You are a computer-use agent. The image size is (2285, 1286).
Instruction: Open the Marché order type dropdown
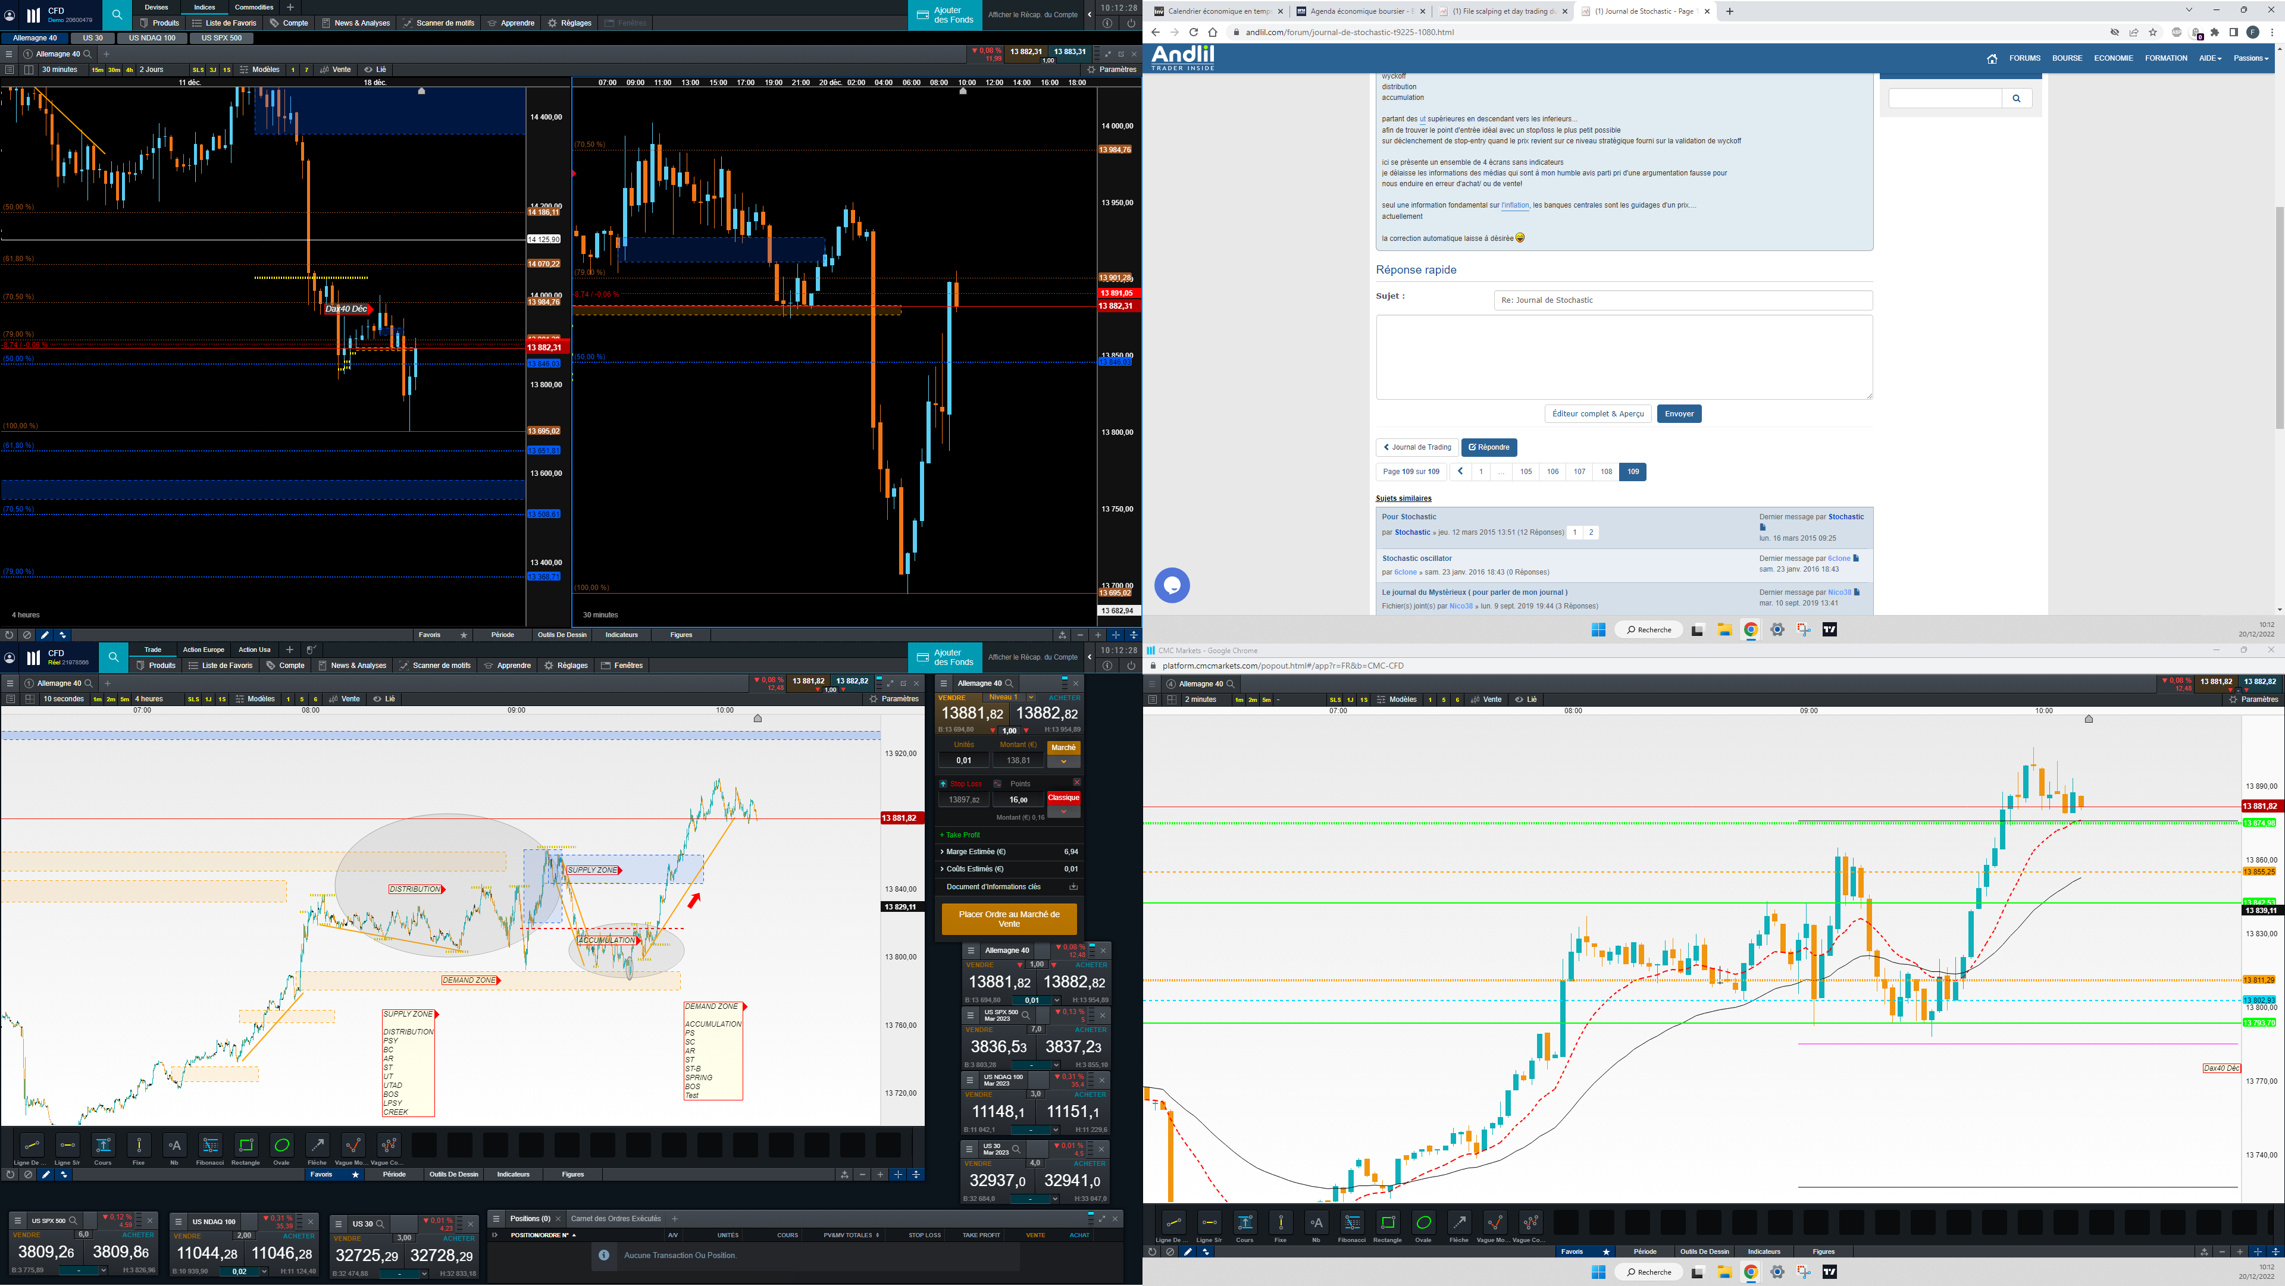[1063, 761]
